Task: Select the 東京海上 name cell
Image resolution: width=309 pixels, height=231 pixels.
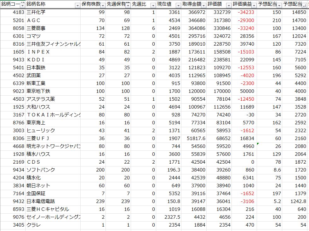Action: [x=53, y=123]
